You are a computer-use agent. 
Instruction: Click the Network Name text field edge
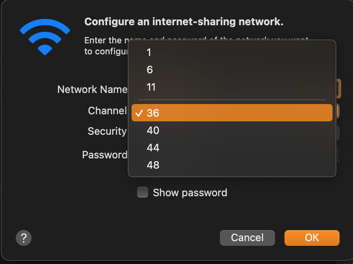(x=338, y=89)
